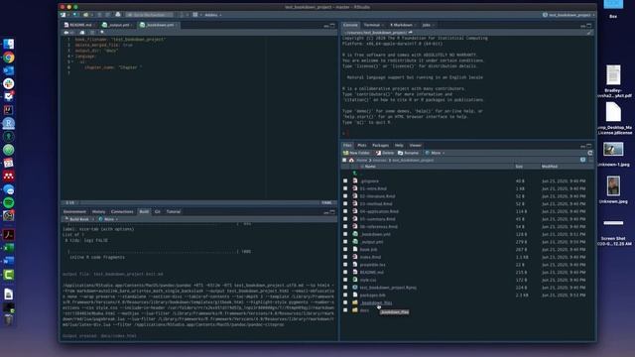Screen dimensions: 635x357
Task: Click the folder icon of _bookdown_files
Action: pyautogui.click(x=355, y=302)
